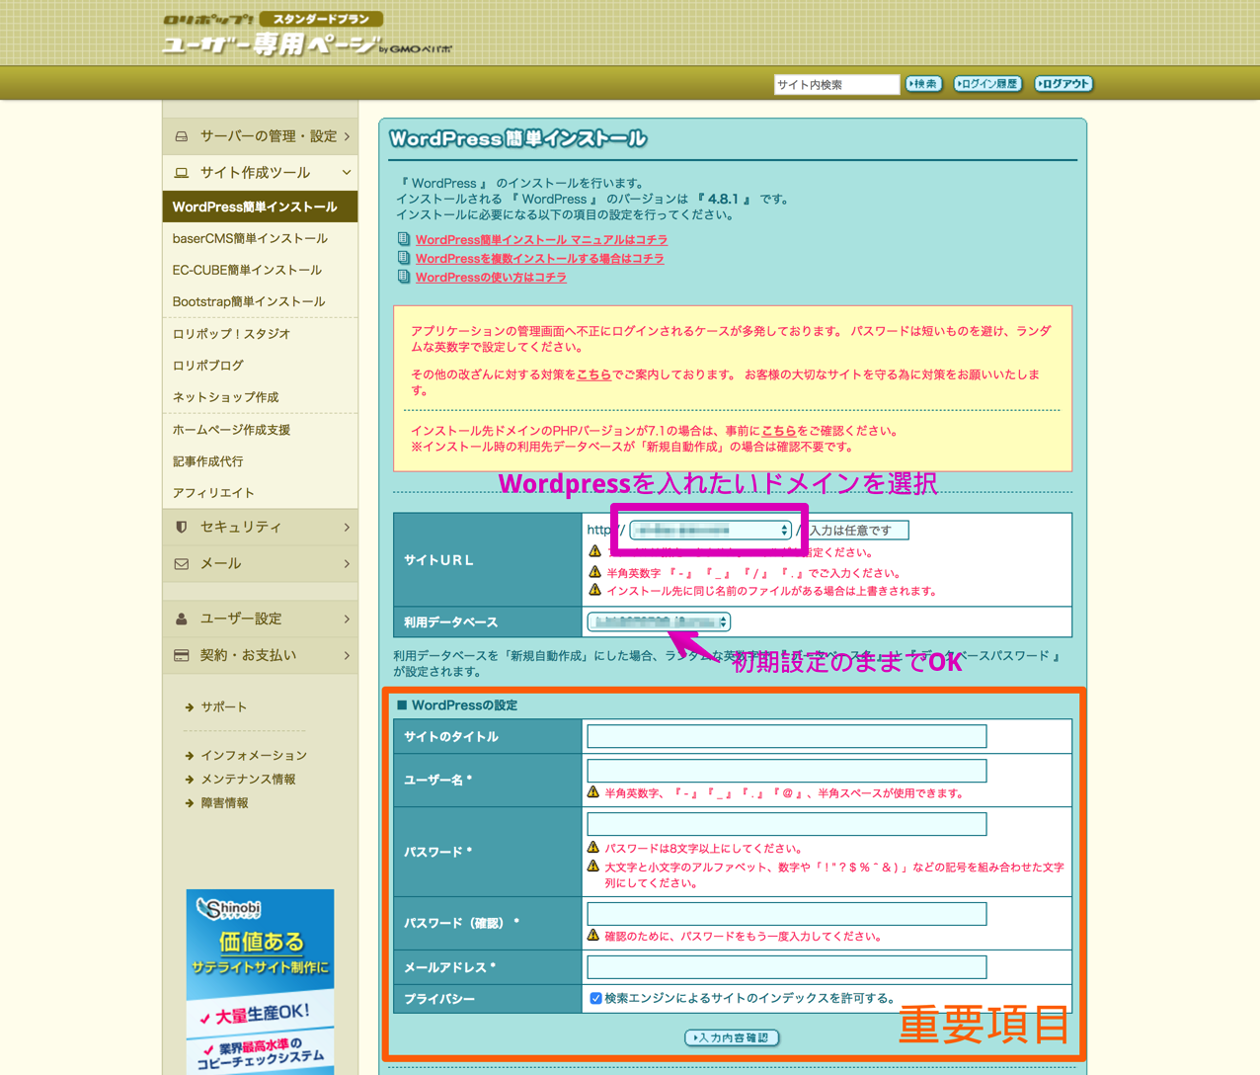The height and width of the screenshot is (1075, 1260).
Task: Click the 入力内容確認 button
Action: (x=732, y=1037)
